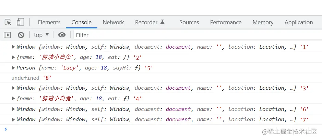Switch to the Elements tab
Viewport: 322px width, 140px height.
click(x=49, y=22)
